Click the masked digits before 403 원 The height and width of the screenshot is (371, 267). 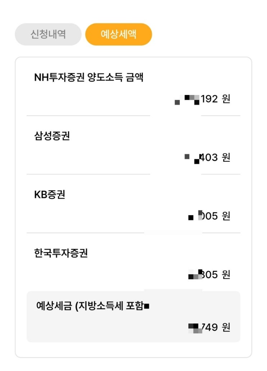(192, 158)
